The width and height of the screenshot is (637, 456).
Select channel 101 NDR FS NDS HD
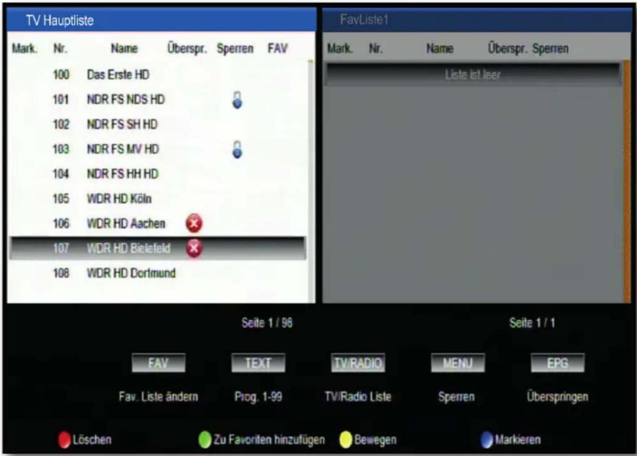(158, 100)
